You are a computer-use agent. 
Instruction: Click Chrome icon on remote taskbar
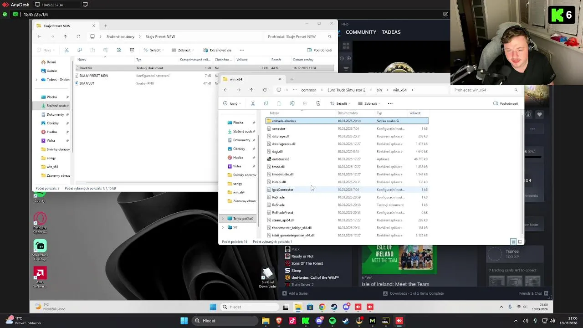click(322, 307)
